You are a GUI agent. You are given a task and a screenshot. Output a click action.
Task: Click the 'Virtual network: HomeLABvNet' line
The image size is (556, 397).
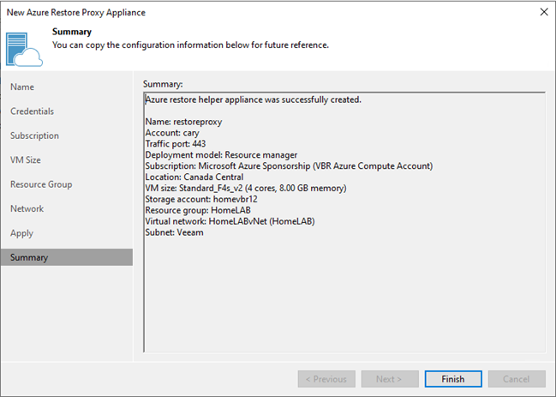point(230,221)
